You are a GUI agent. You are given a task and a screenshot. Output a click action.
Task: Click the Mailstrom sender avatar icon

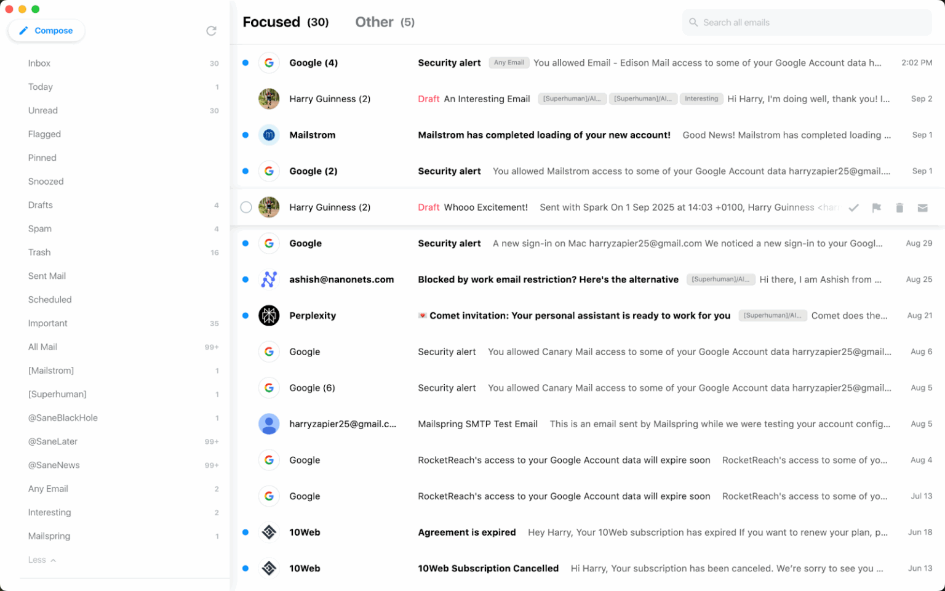click(x=269, y=135)
